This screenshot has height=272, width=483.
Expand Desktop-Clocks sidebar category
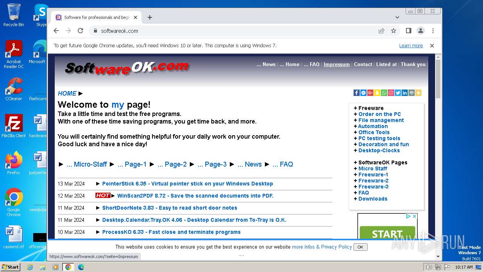[x=379, y=150]
